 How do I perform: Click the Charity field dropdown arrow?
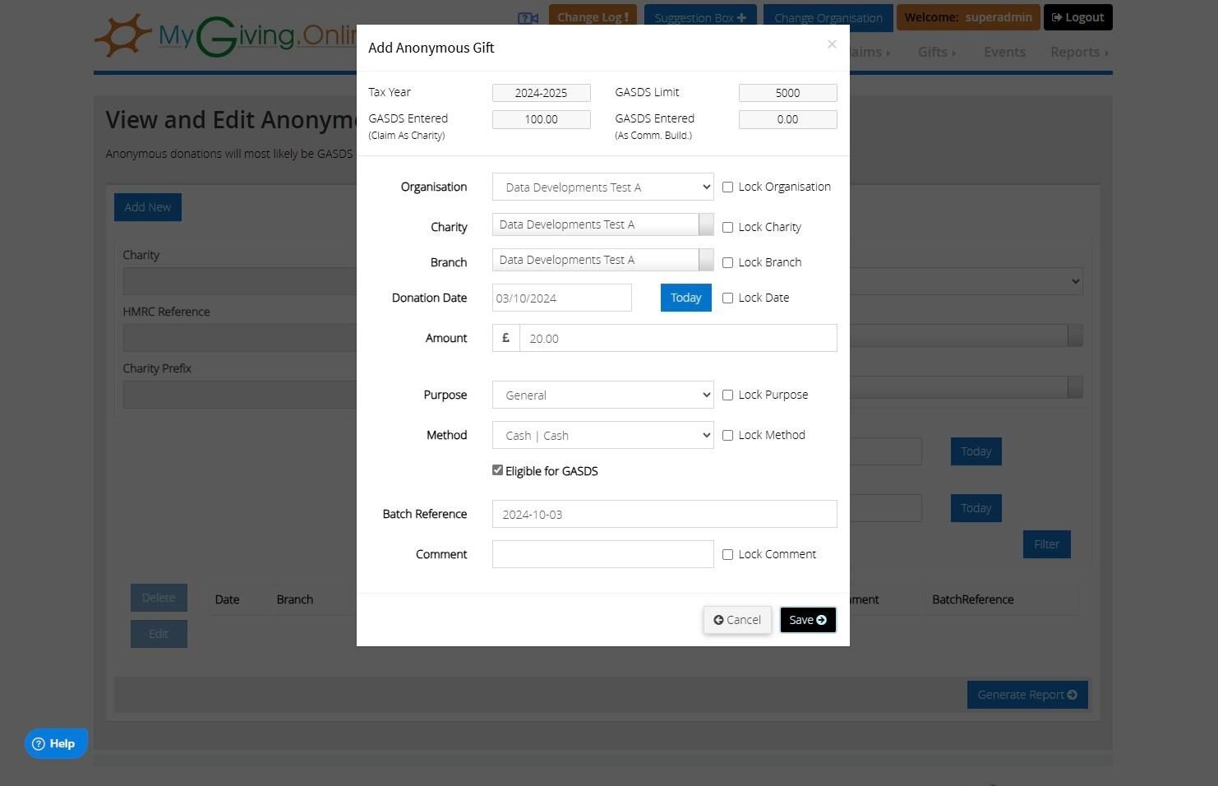pos(706,224)
